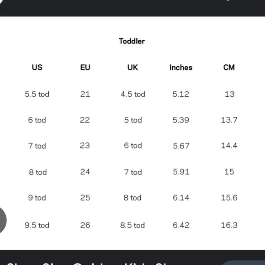This screenshot has height=265, width=265.
Task: Click the 7 tod US size cell
Action: point(37,146)
